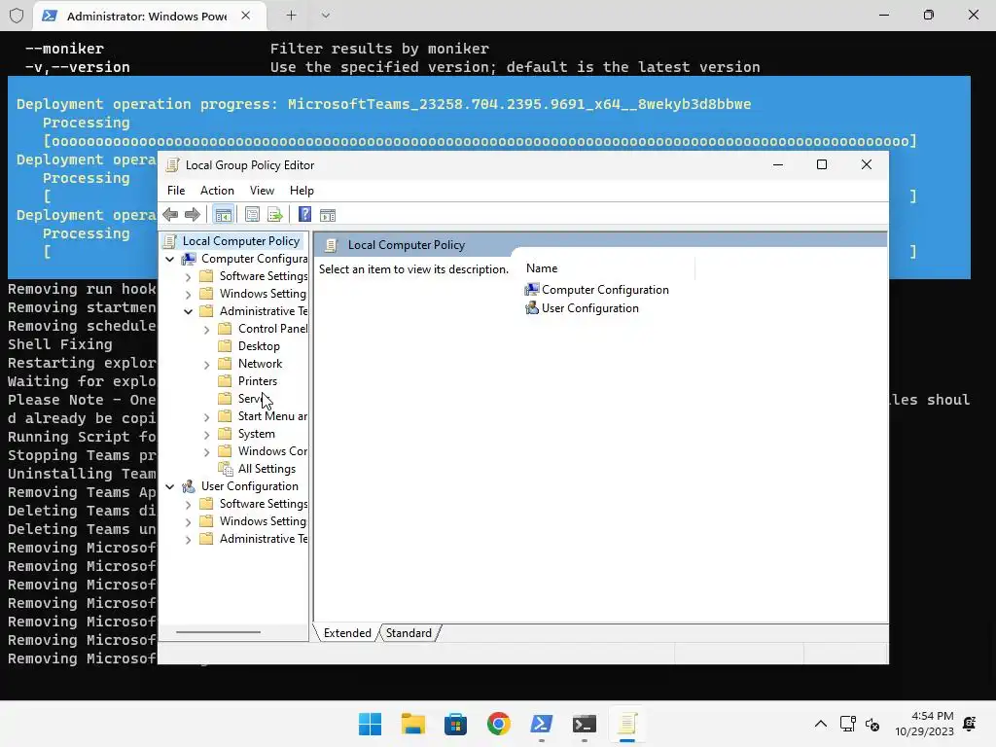
Task: Click the shield icon in Terminal title bar
Action: [x=17, y=16]
